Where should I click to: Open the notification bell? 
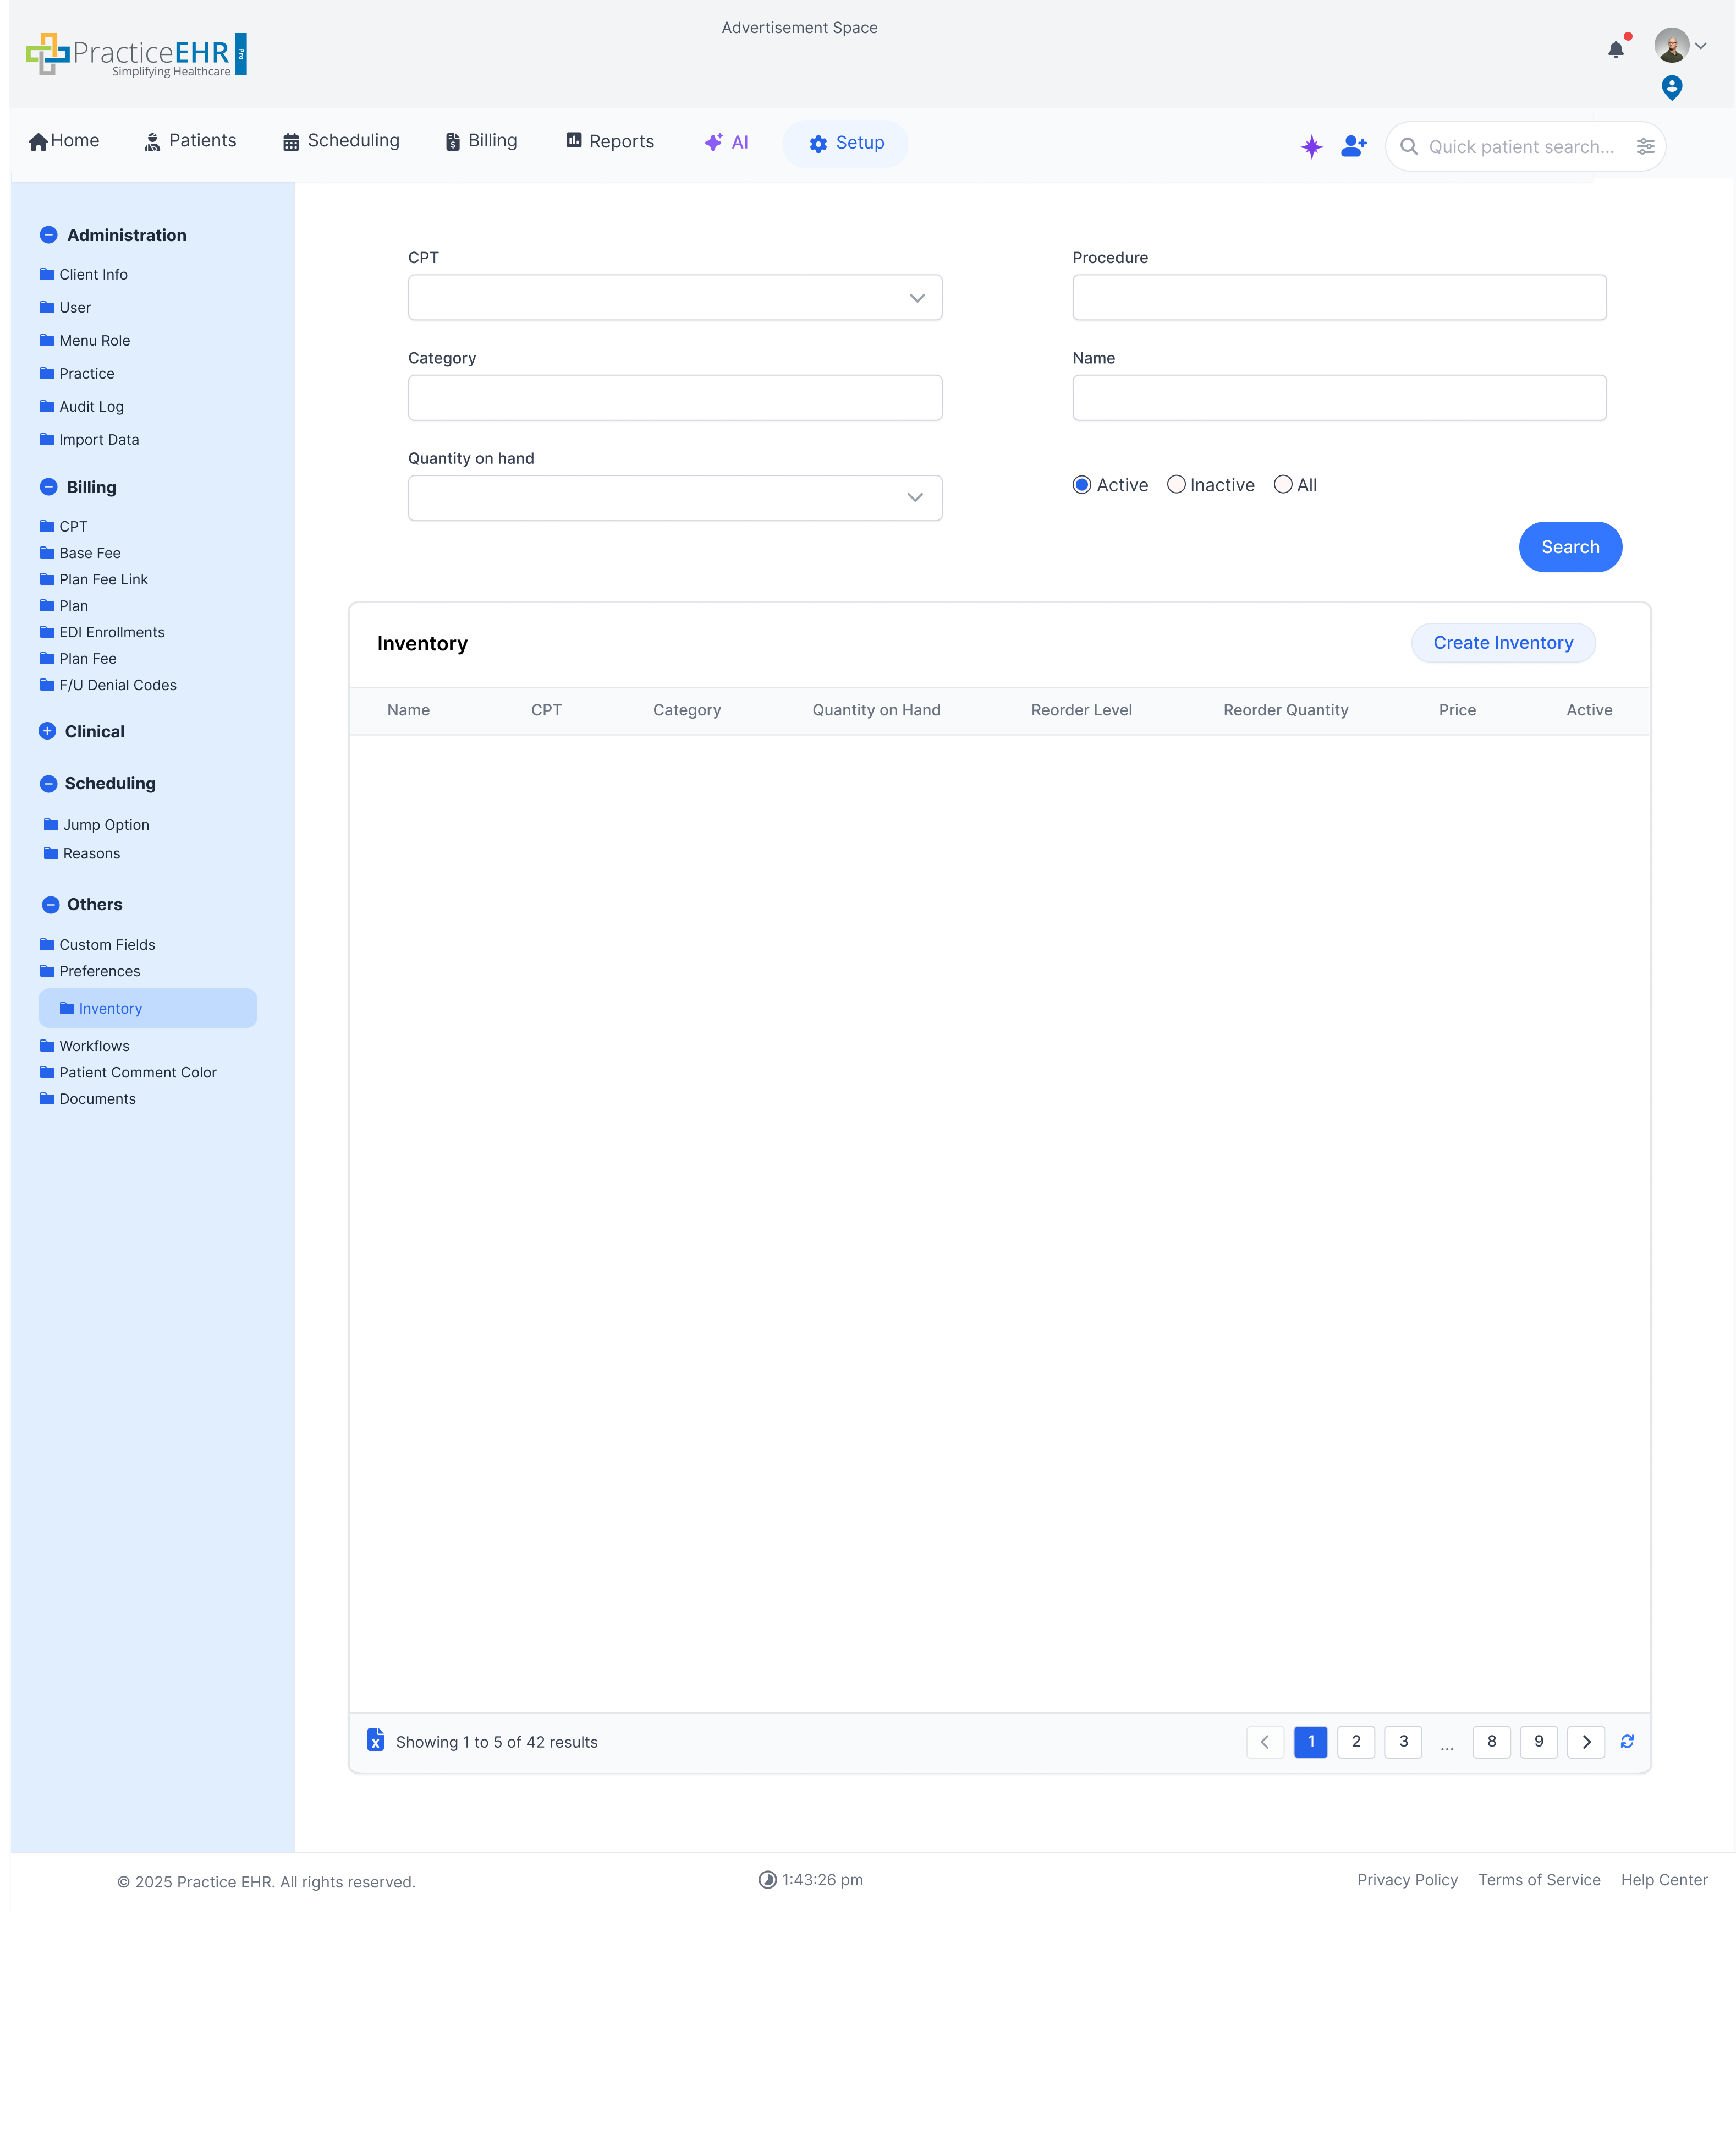click(1616, 48)
